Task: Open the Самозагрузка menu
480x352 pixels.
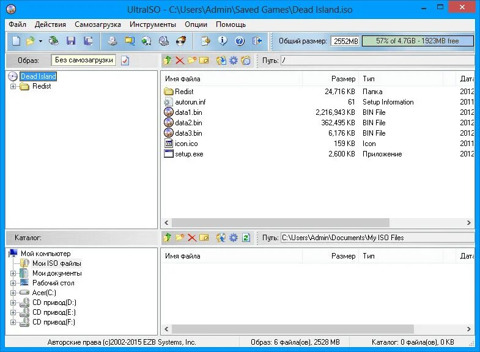Action: 98,24
